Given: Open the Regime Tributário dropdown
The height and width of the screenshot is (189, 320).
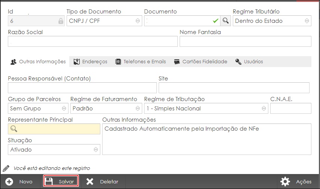Looking at the screenshot, I should point(272,21).
